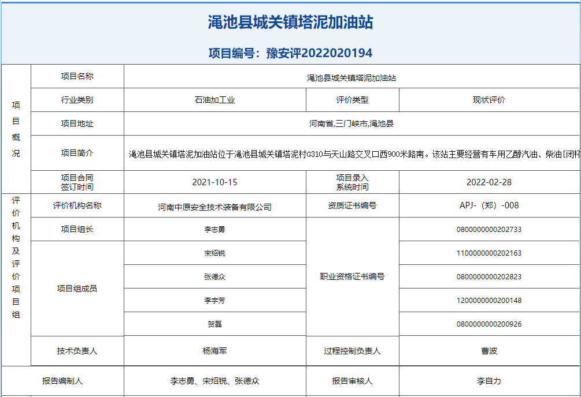
Task: Click the 现状评价 value
Action: click(489, 100)
